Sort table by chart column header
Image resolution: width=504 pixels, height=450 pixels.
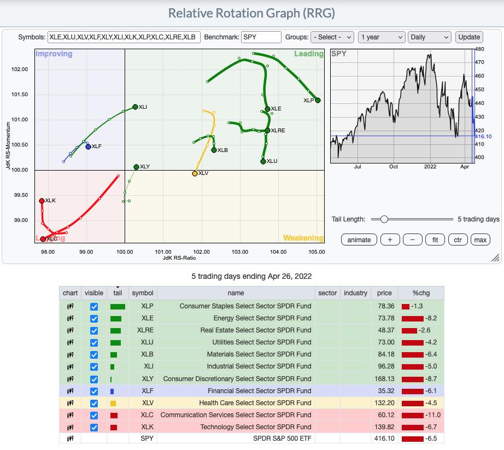tap(70, 293)
